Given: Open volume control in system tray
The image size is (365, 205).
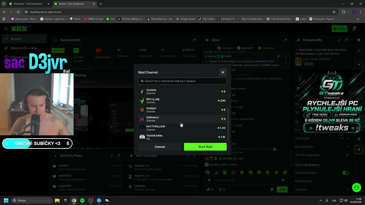Looking at the screenshot, I should pos(346,200).
